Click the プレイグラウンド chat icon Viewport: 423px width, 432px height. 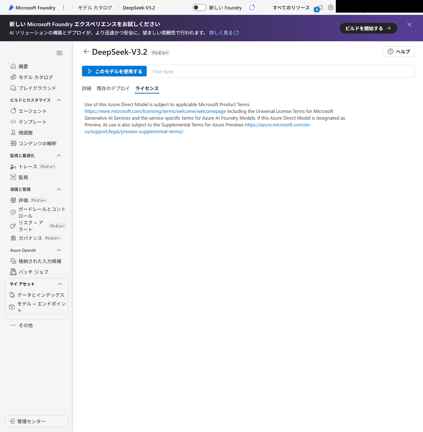pos(13,88)
